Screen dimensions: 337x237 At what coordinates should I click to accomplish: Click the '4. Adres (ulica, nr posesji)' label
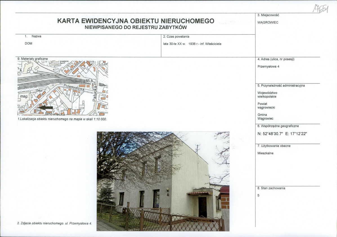pos(276,59)
